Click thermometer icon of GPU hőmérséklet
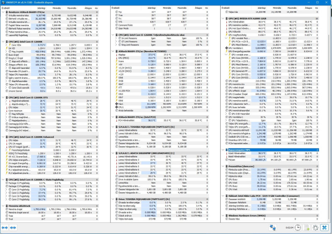Screen dimensions: 332x234 [x=227, y=22]
